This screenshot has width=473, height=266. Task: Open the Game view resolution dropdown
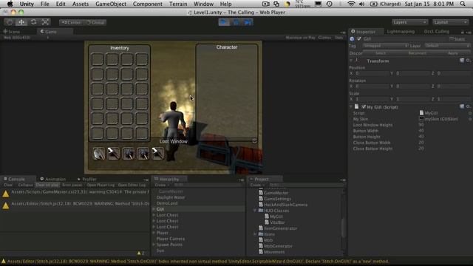pos(26,38)
